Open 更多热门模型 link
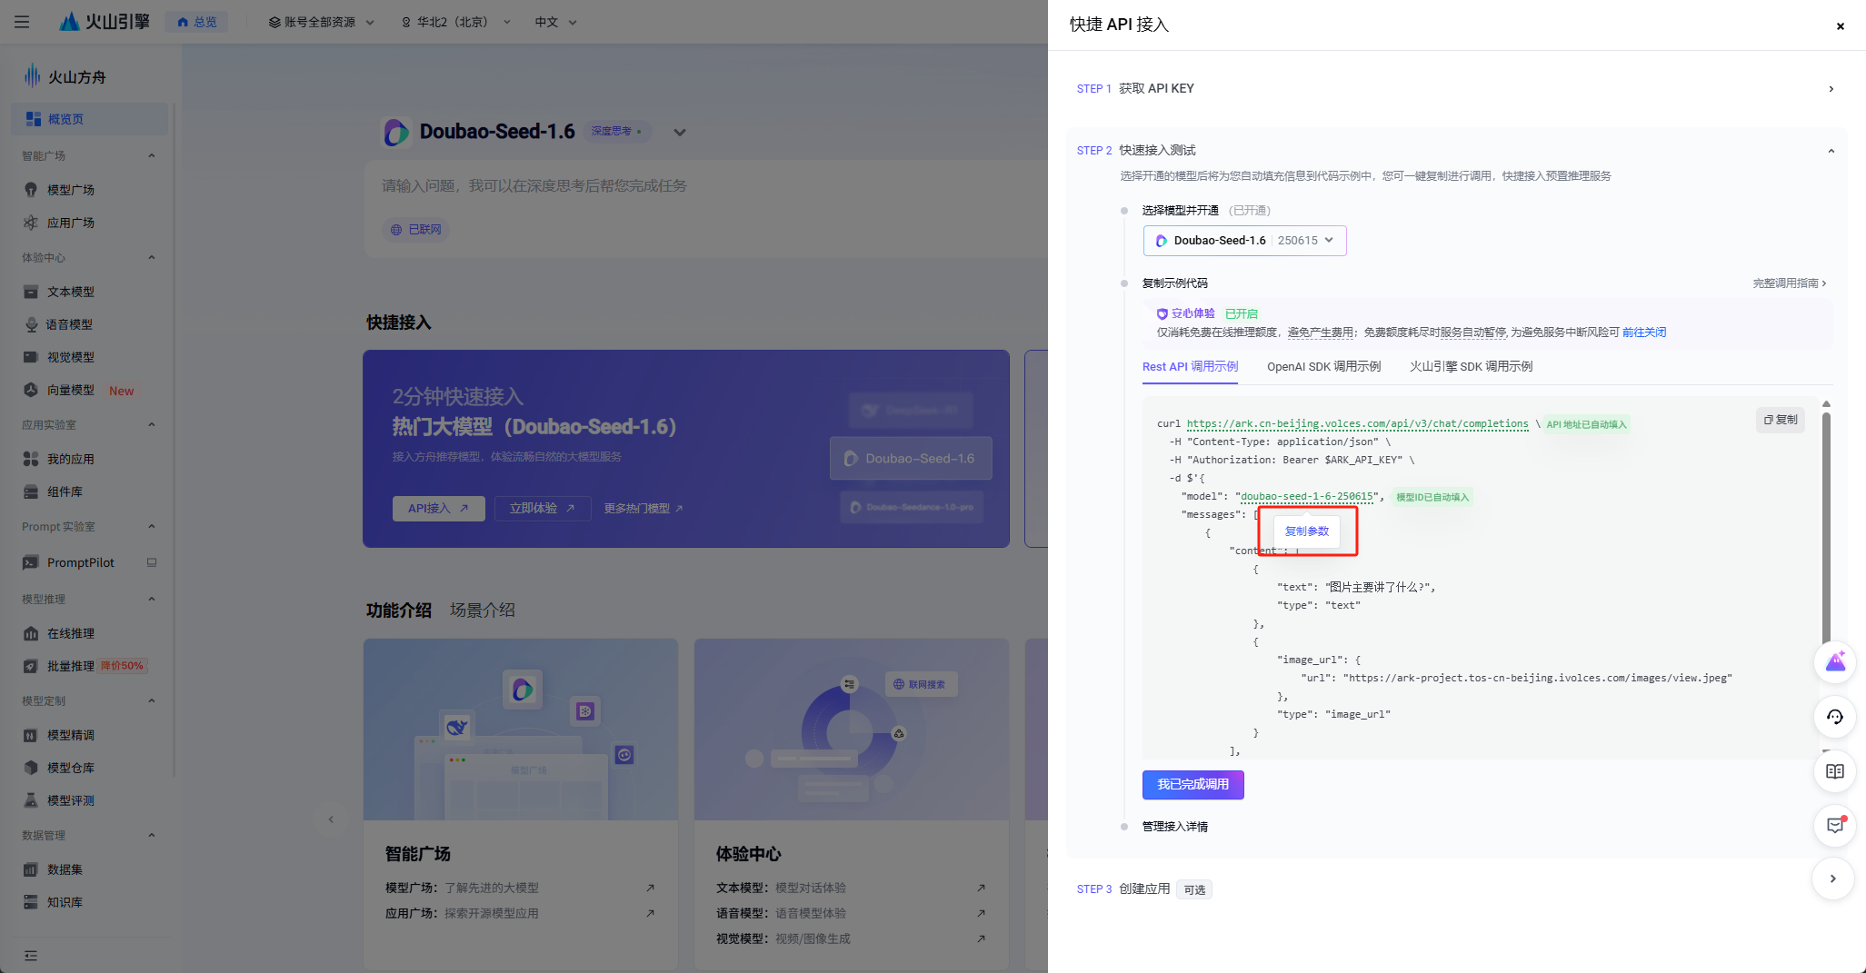Viewport: 1866px width, 973px height. pyautogui.click(x=644, y=508)
